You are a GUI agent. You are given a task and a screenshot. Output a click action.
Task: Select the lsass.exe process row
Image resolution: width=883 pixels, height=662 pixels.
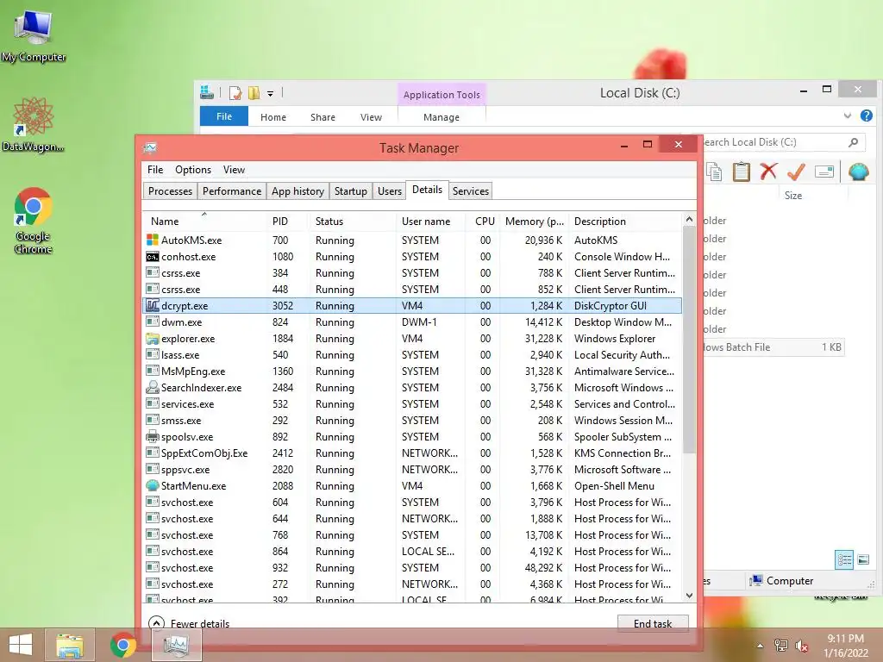pyautogui.click(x=412, y=354)
